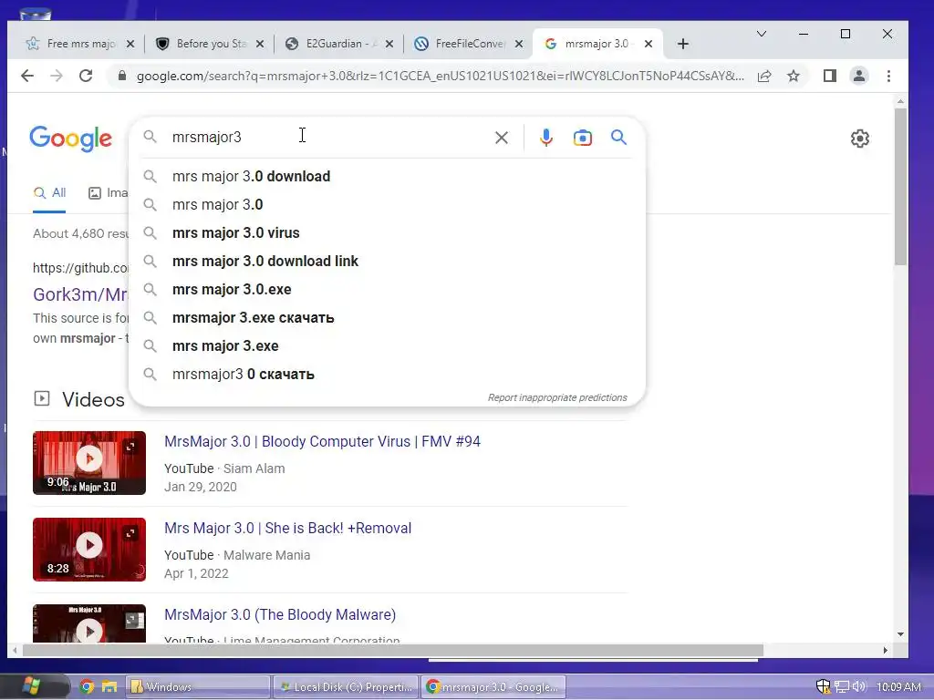Close the Before you Start tab
This screenshot has width=934, height=700.
pyautogui.click(x=260, y=44)
